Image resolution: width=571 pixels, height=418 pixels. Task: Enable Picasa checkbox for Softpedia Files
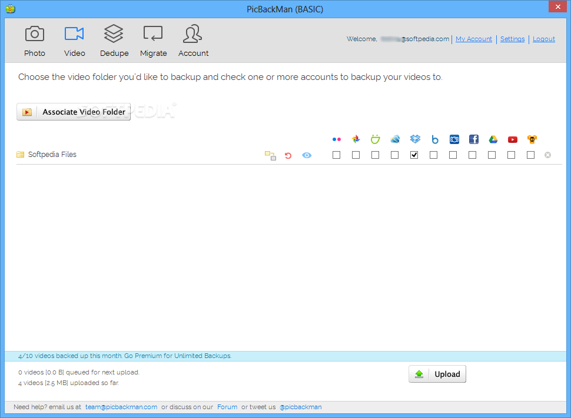(x=356, y=155)
